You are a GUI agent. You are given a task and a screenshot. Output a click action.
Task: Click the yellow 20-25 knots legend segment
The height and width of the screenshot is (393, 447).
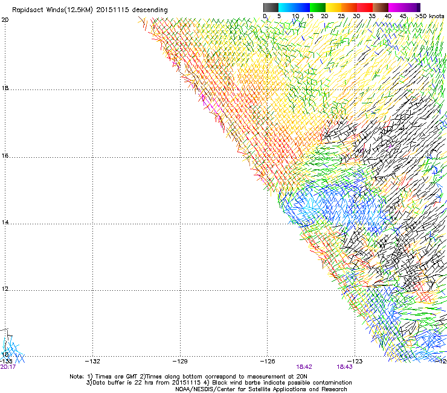coord(333,7)
